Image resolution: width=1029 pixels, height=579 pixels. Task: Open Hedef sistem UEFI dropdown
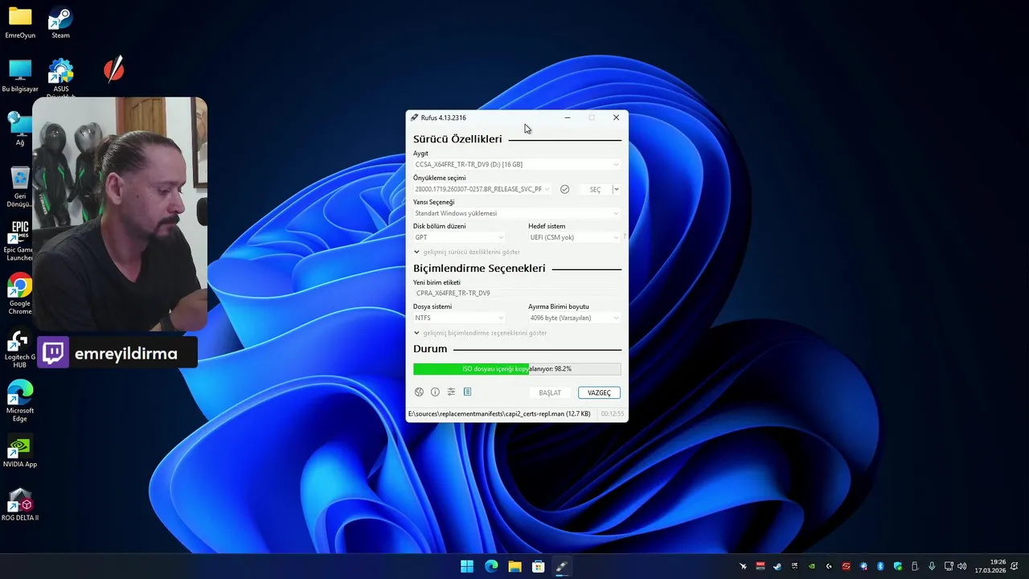(574, 237)
